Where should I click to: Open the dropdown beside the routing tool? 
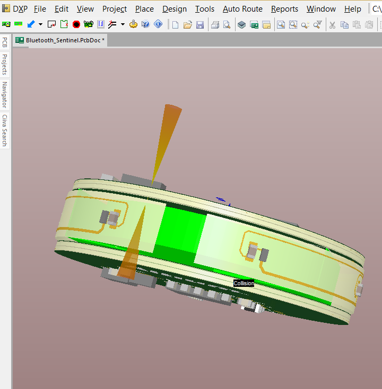[x=123, y=24]
